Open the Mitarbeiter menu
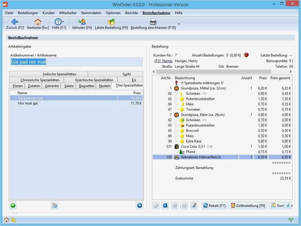 click(68, 13)
